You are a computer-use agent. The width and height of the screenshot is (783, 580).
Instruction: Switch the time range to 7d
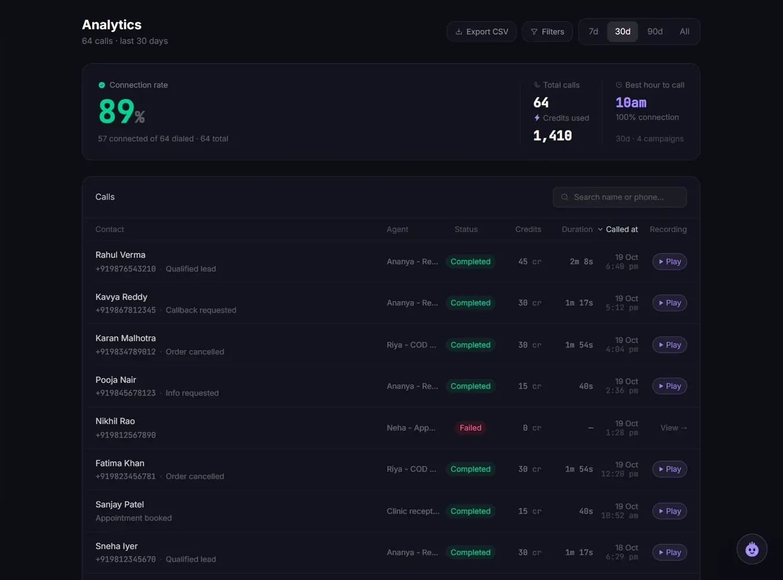click(593, 31)
